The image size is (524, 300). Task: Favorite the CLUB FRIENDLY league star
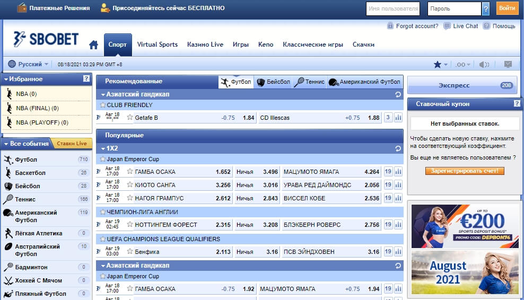(x=103, y=105)
